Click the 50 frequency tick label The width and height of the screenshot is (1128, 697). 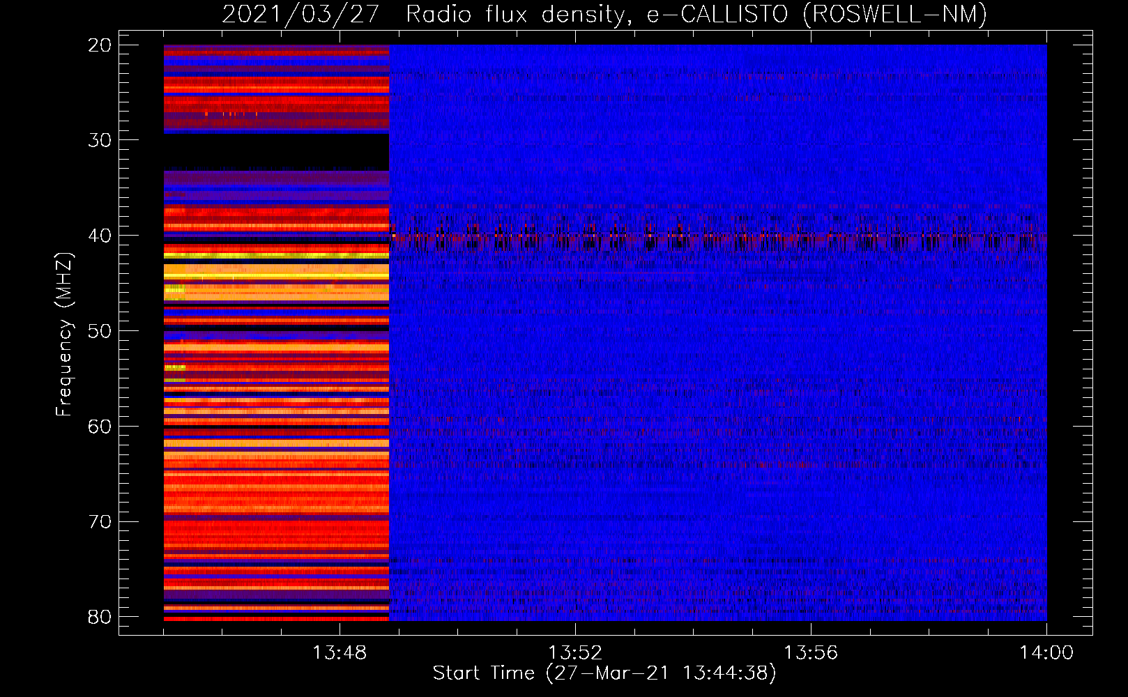100,331
